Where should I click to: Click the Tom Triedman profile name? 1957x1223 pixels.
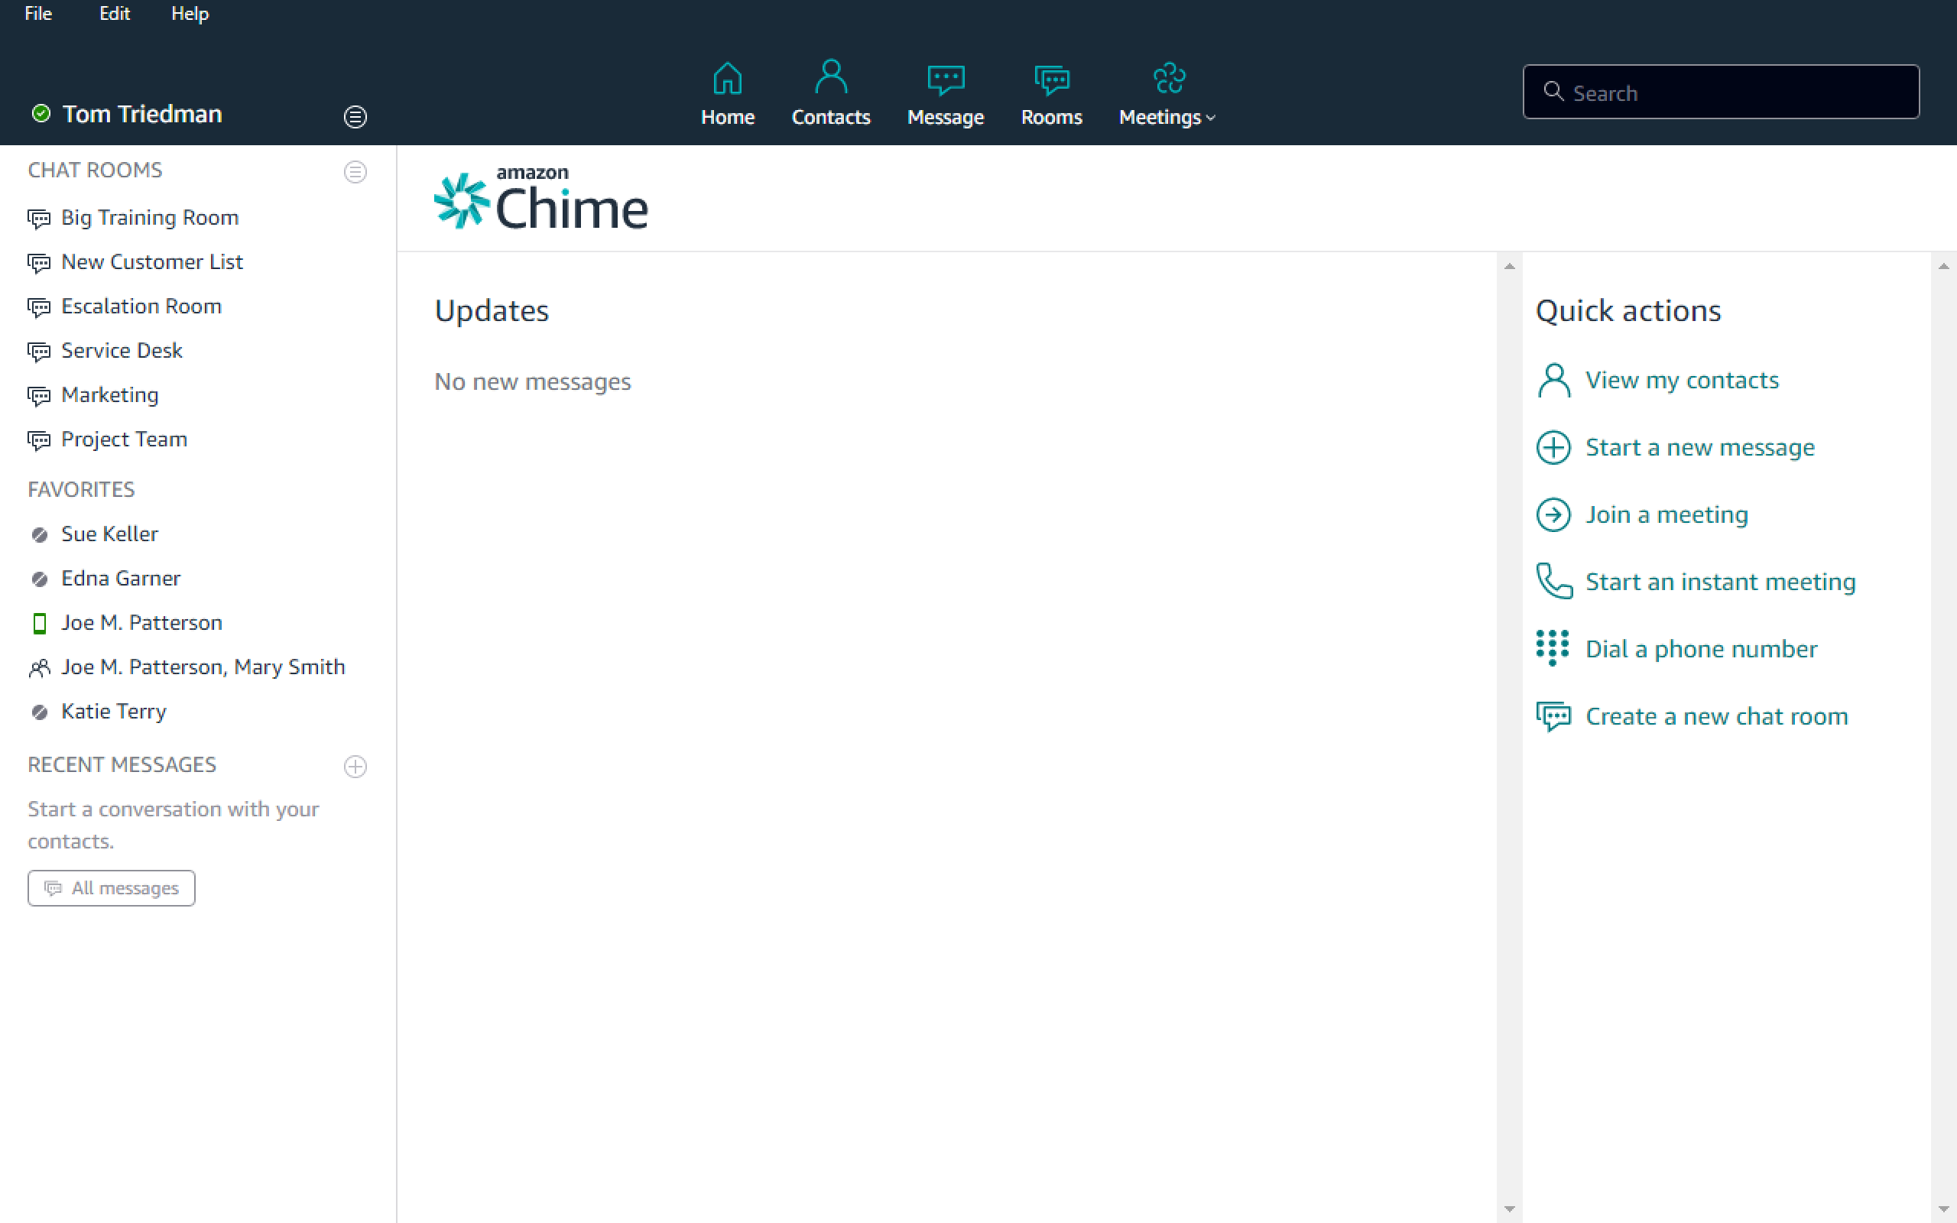[142, 114]
